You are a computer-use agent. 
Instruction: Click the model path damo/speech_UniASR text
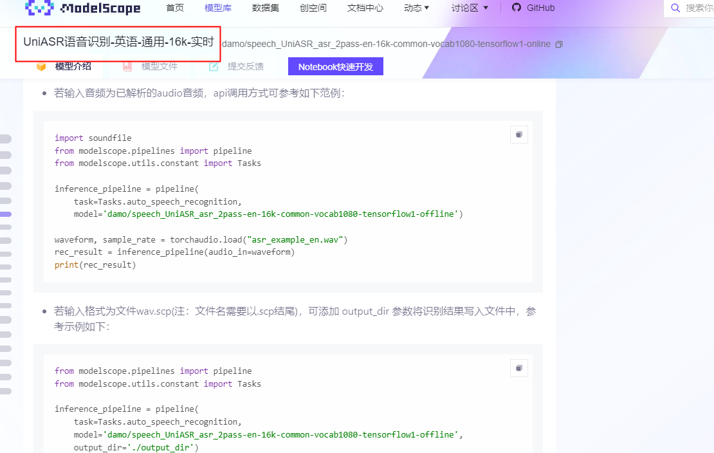pos(386,44)
